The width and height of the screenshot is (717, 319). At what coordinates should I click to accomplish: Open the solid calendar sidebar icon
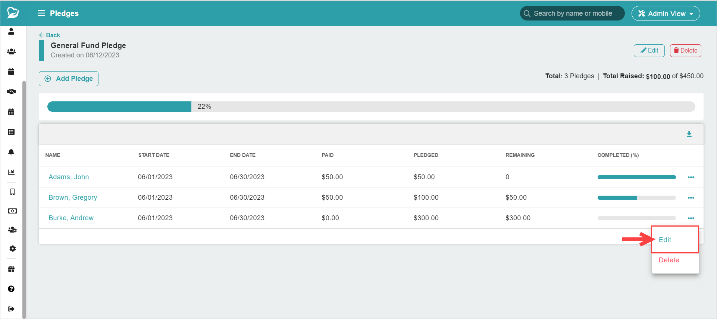click(11, 72)
